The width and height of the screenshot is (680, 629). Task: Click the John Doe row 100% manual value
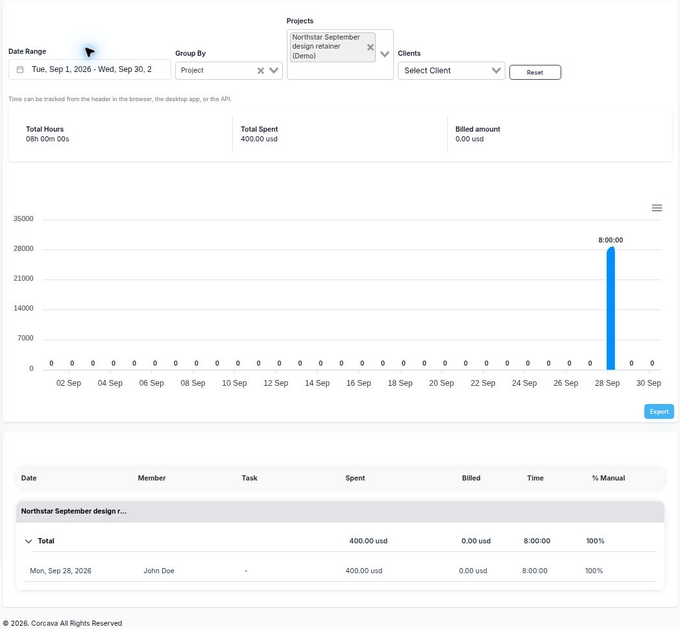point(594,571)
